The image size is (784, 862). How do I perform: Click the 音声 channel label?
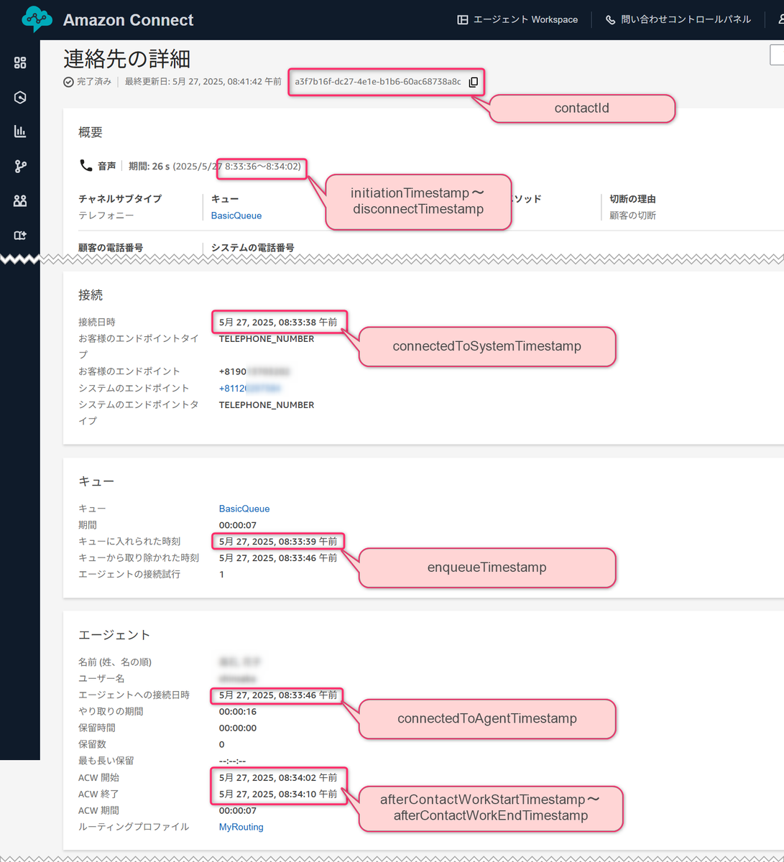click(x=107, y=166)
